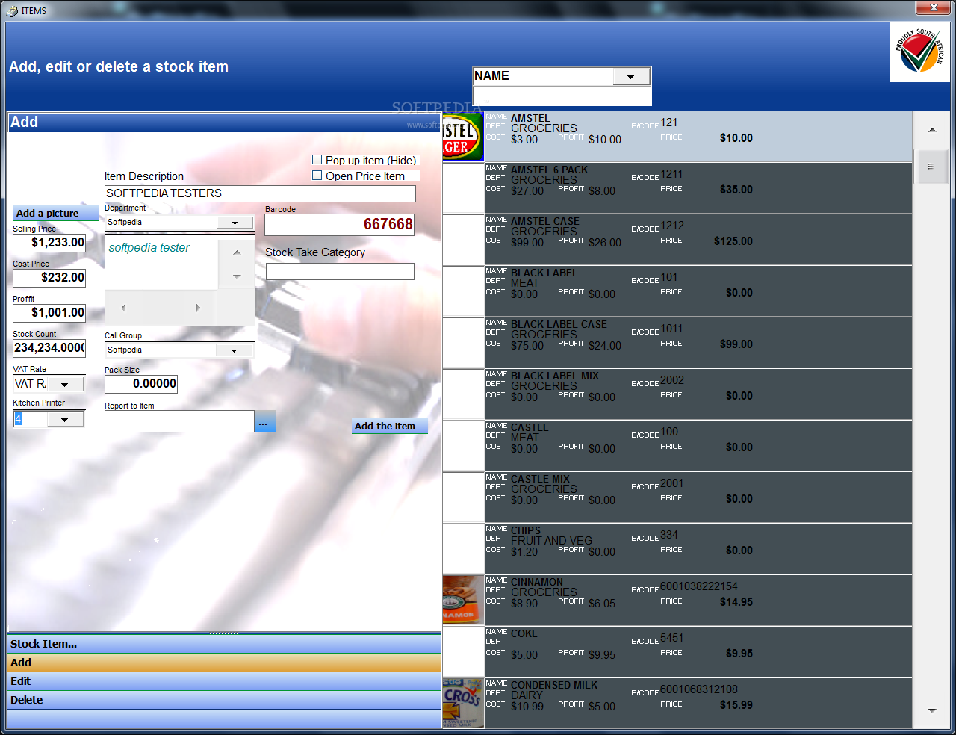Open the Kitchen Printer dropdown
The image size is (956, 735).
pyautogui.click(x=65, y=420)
